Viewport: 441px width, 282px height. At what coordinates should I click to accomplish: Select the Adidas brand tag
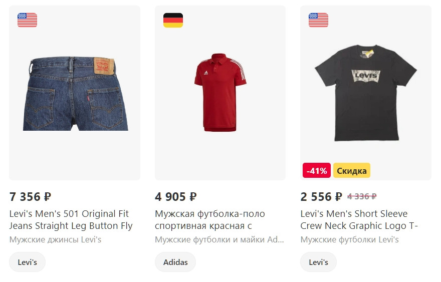(x=175, y=262)
